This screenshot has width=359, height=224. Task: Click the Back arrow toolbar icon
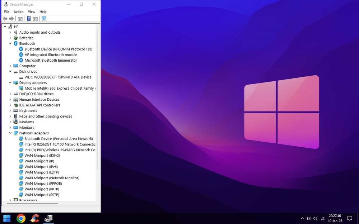(x=5, y=19)
